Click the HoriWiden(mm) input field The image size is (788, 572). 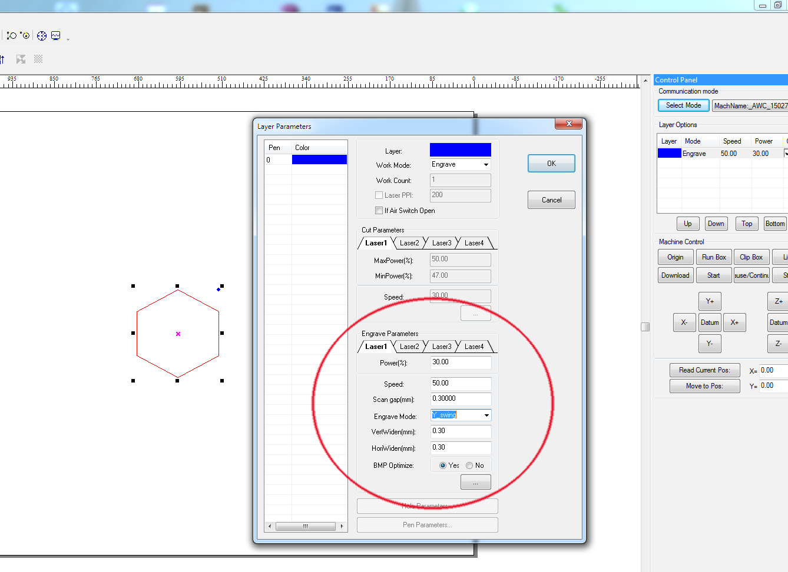click(461, 448)
